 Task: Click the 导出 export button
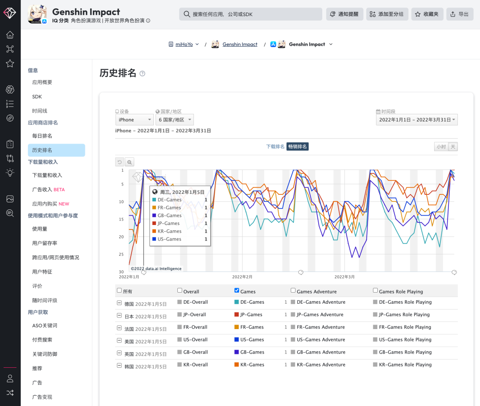(x=460, y=13)
